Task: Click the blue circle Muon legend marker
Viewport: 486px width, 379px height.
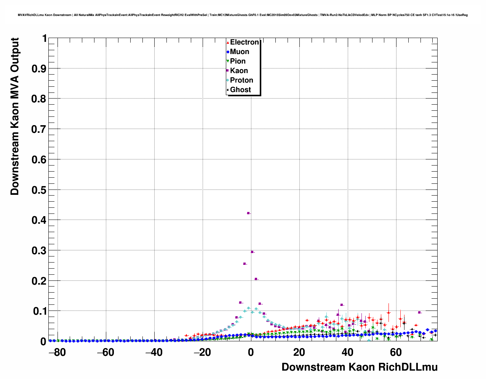Action: [228, 52]
